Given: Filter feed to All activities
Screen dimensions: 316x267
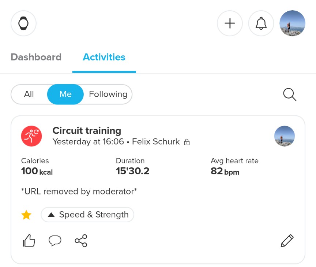Looking at the screenshot, I should coord(29,94).
